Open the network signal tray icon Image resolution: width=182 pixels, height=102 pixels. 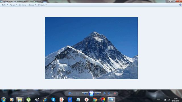(169, 100)
